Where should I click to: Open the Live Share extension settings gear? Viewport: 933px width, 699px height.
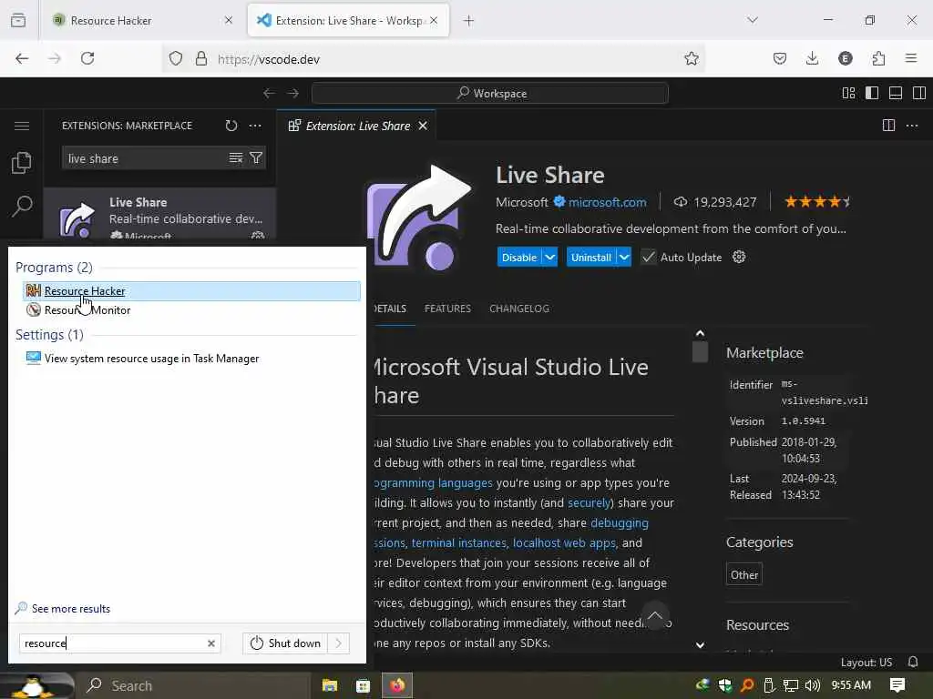click(739, 257)
